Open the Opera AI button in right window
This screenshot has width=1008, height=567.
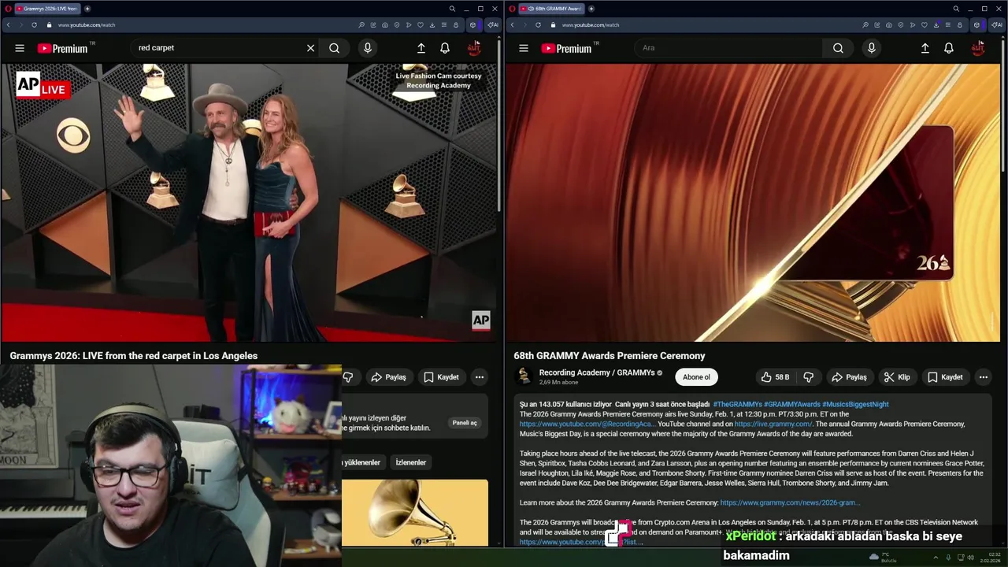pos(997,24)
